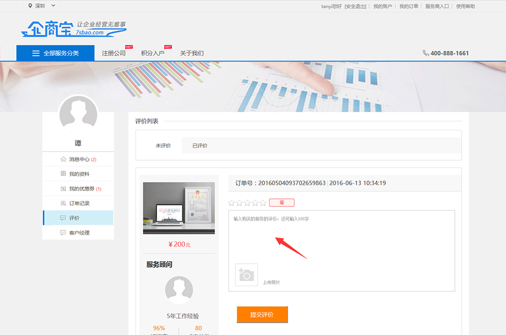
Task: Open 注册公司 in the navigation bar
Action: click(x=114, y=53)
